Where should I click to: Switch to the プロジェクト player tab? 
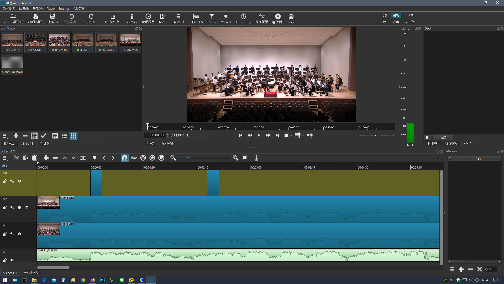[167, 144]
